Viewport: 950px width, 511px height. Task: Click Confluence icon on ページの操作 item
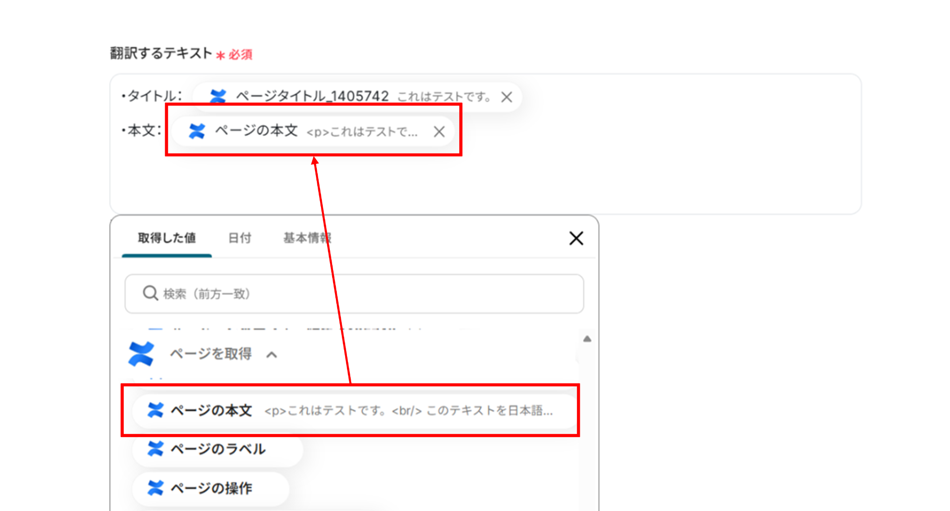point(155,488)
